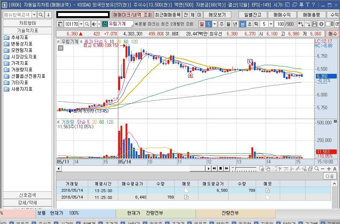Open minute interval dropdown after 틱 5
The width and height of the screenshot is (340, 224).
271,24
